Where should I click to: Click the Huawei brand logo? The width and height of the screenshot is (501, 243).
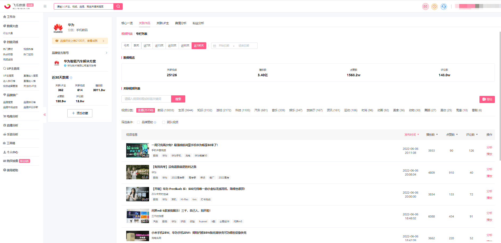tap(58, 28)
